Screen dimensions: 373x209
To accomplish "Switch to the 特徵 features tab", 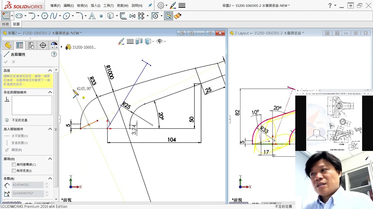I will [6, 24].
